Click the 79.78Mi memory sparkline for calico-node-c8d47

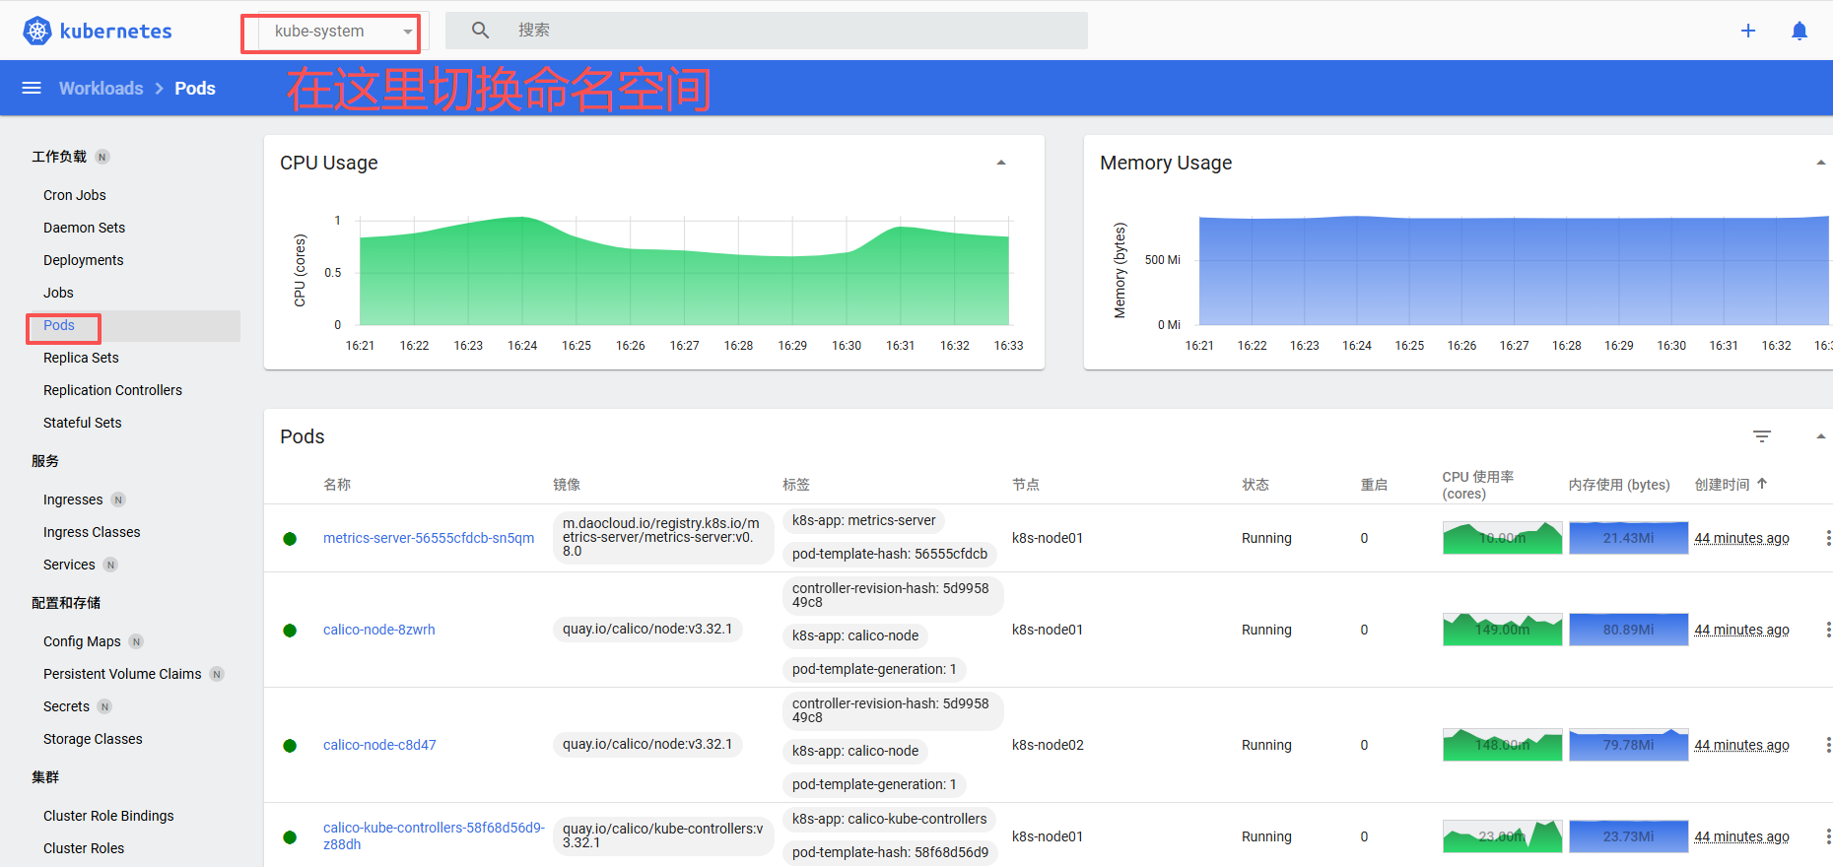(x=1628, y=745)
